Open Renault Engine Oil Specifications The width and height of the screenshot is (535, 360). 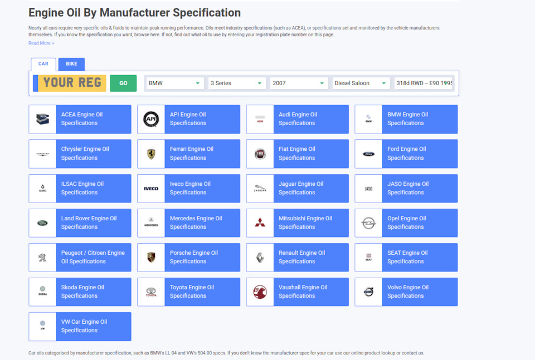pyautogui.click(x=298, y=258)
